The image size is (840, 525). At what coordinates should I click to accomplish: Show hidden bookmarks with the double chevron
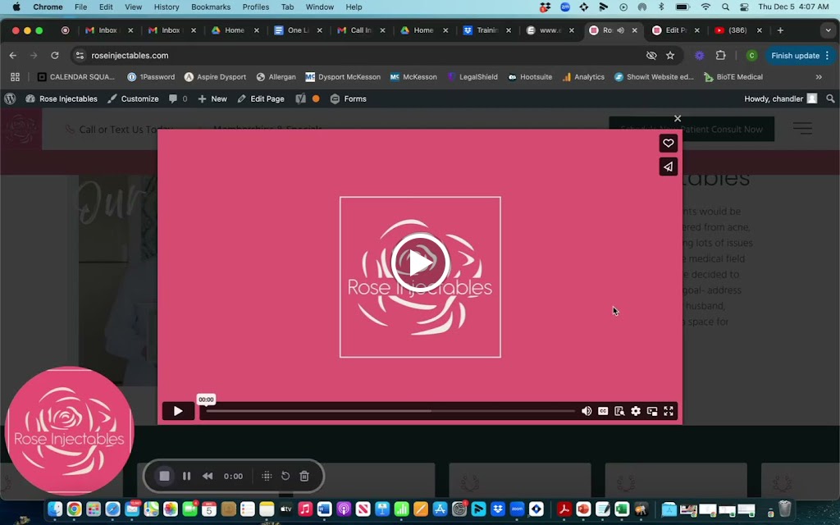[x=819, y=76]
